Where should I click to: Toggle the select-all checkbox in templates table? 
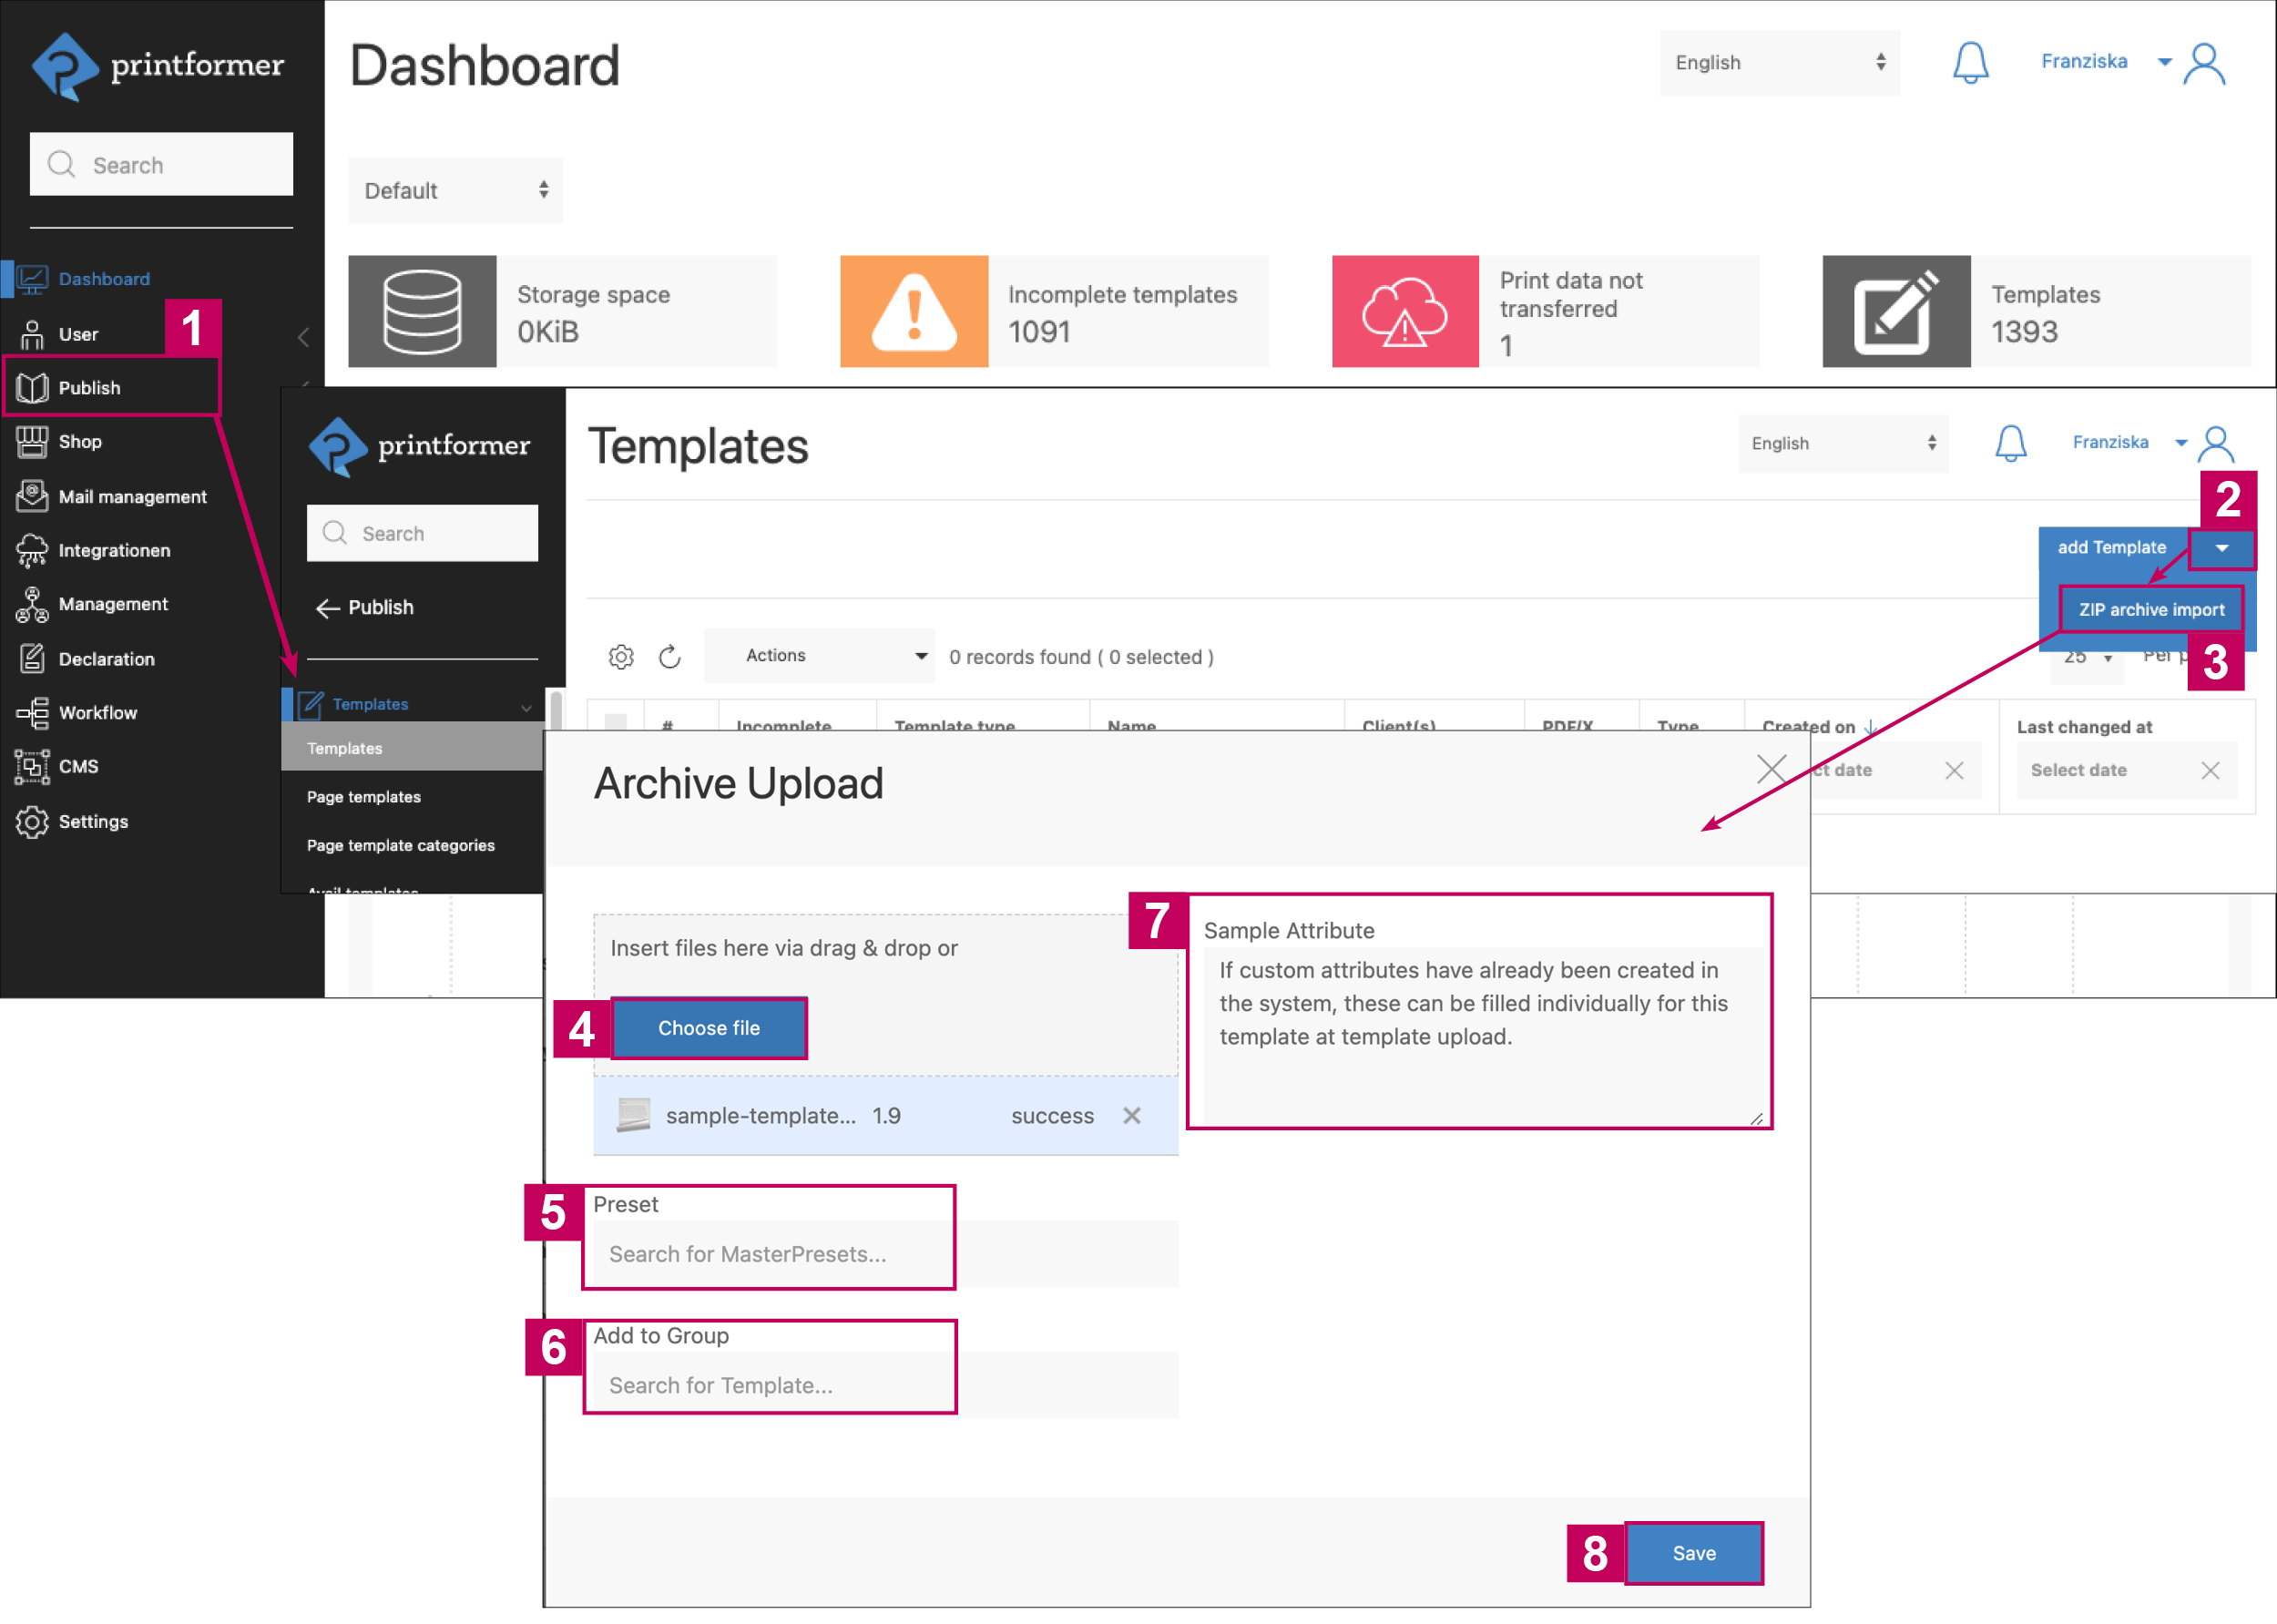(617, 718)
